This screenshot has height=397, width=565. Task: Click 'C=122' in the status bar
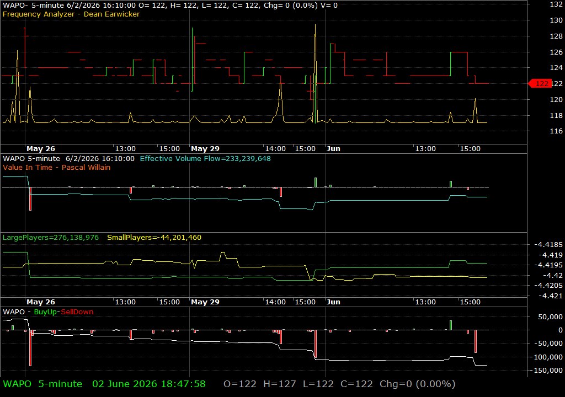pyautogui.click(x=356, y=384)
